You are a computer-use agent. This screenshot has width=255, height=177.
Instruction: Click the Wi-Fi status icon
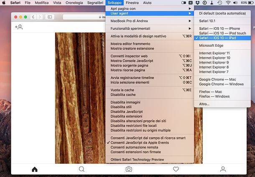[228, 3]
